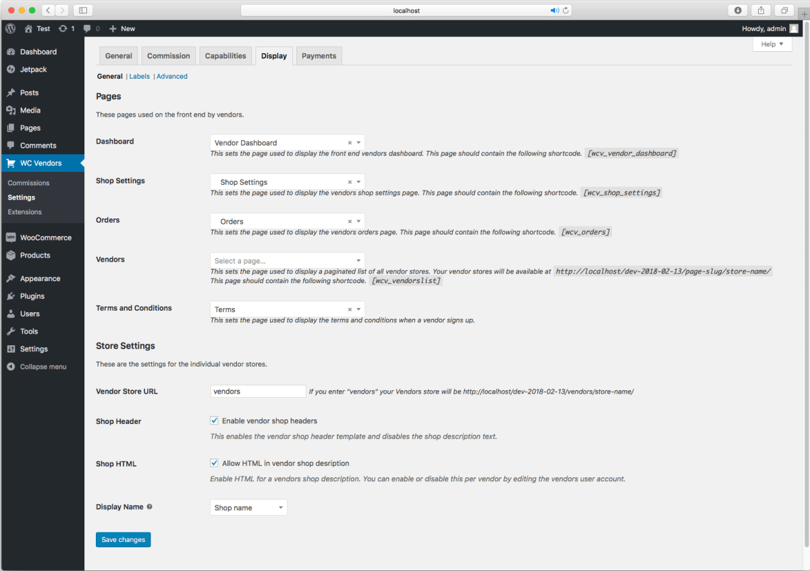The image size is (810, 571).
Task: Open the Payments settings tab
Action: [319, 55]
